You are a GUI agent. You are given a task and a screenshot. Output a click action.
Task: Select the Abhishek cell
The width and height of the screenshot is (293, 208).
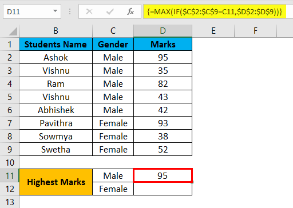click(56, 110)
